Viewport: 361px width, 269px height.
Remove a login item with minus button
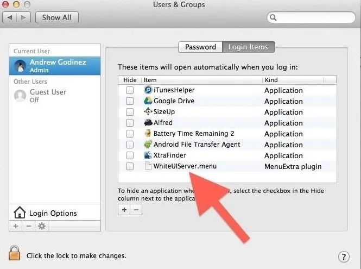pos(136,210)
